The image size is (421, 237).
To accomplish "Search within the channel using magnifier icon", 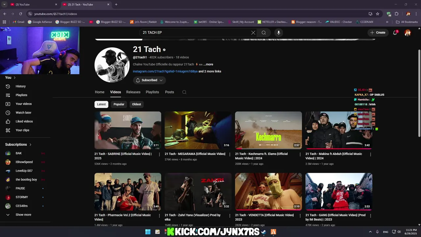I will [x=184, y=92].
